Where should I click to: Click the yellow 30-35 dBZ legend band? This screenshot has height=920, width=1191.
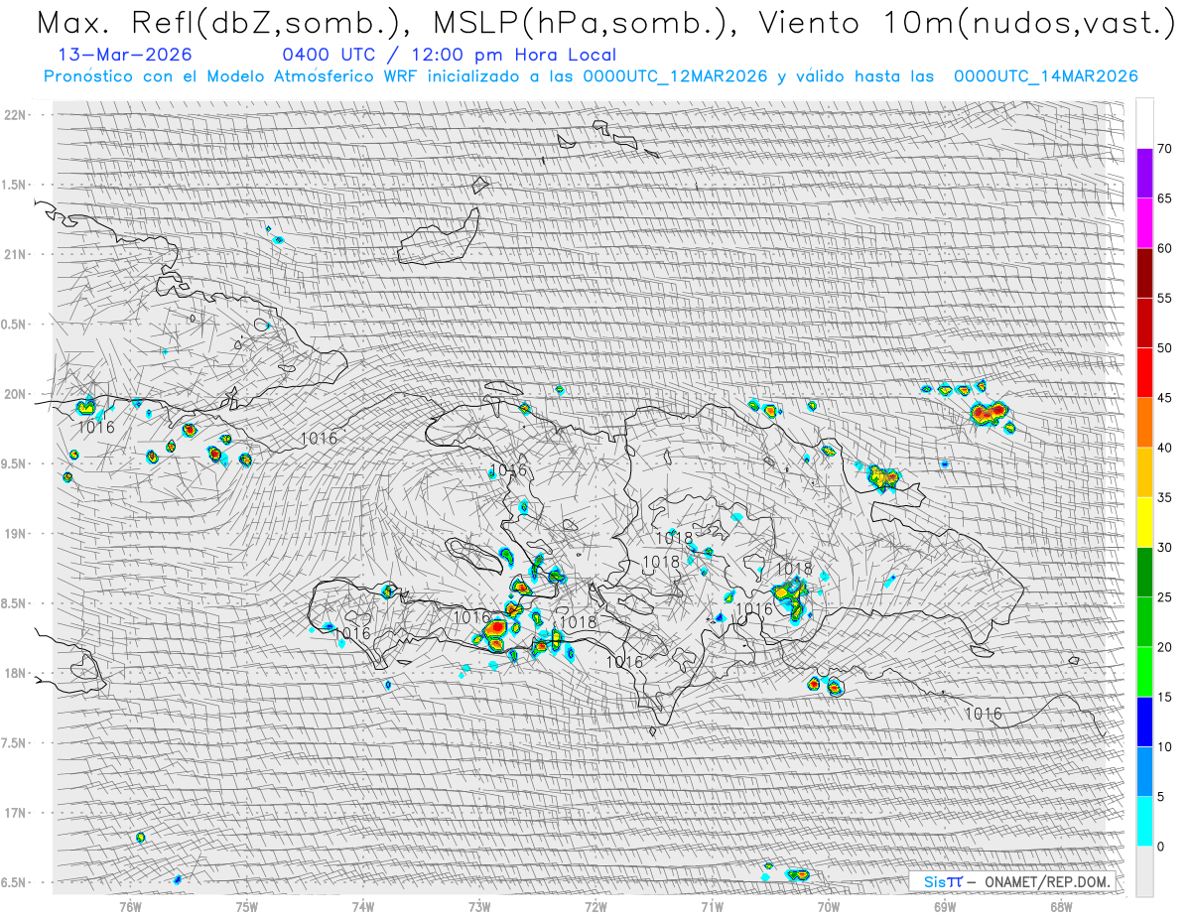coord(1144,522)
